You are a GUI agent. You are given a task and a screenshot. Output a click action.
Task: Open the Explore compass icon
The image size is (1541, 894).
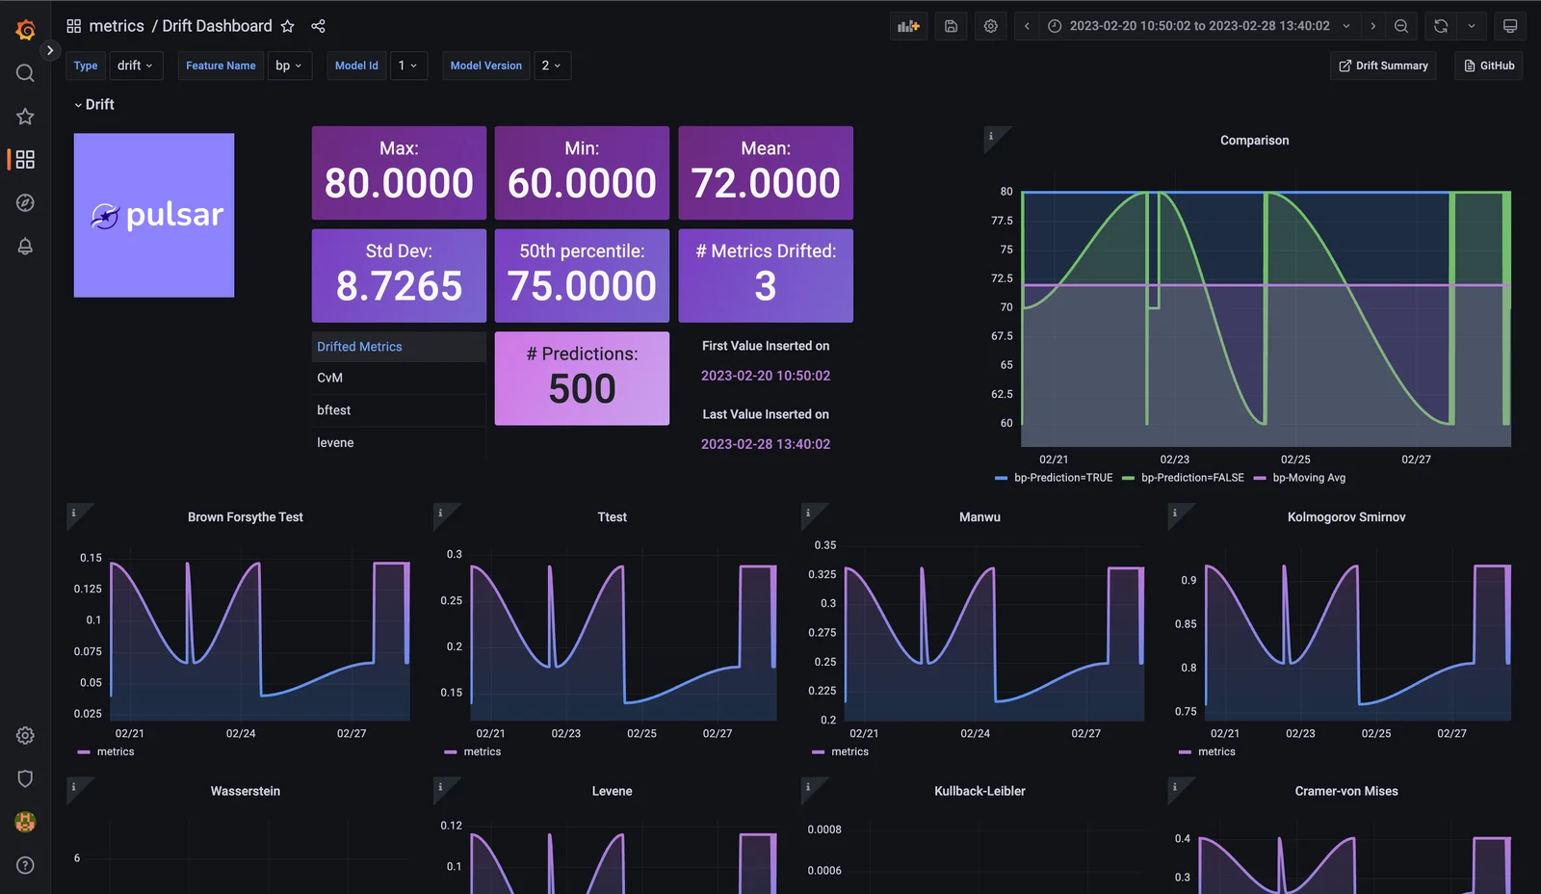click(25, 202)
